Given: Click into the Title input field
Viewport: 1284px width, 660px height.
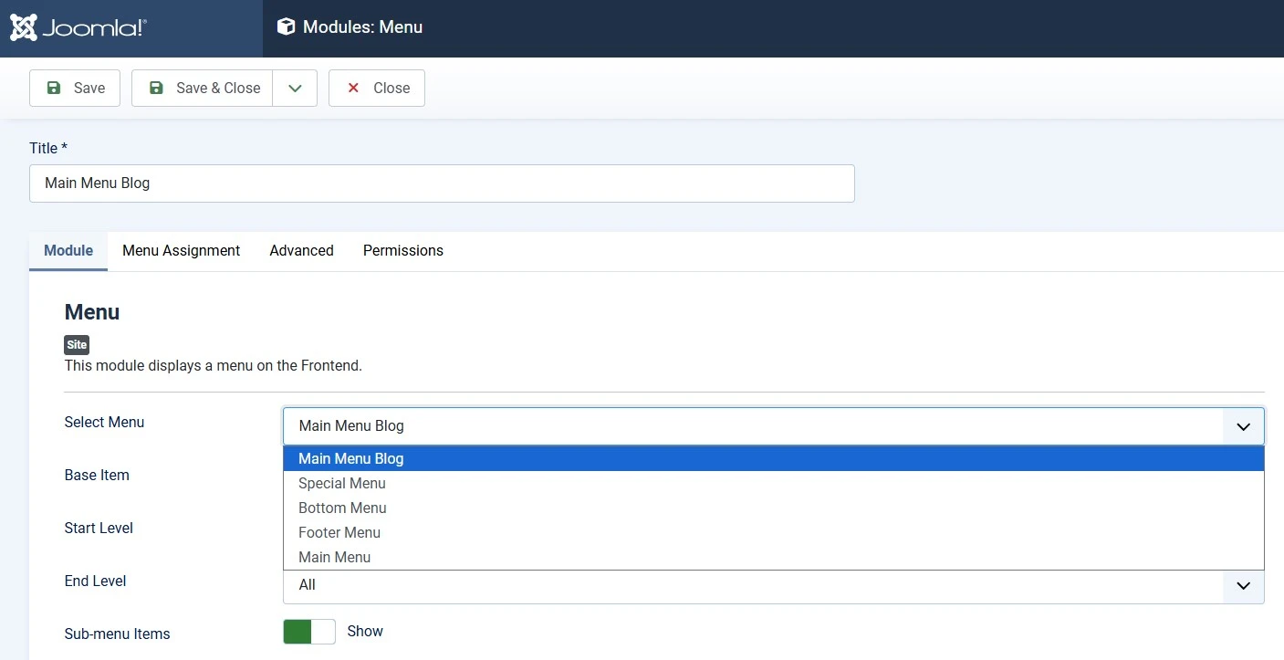Looking at the screenshot, I should [442, 183].
